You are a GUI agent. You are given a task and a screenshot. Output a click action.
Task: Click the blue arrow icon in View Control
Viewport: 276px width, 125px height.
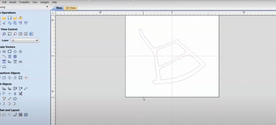[x=31, y=34]
